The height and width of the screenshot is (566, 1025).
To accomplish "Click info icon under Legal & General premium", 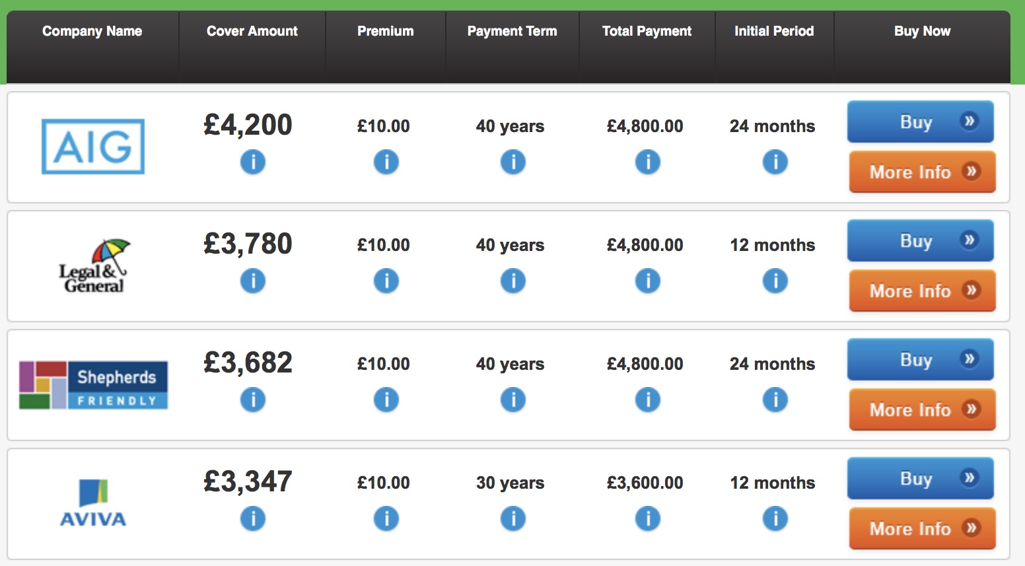I will 386,281.
